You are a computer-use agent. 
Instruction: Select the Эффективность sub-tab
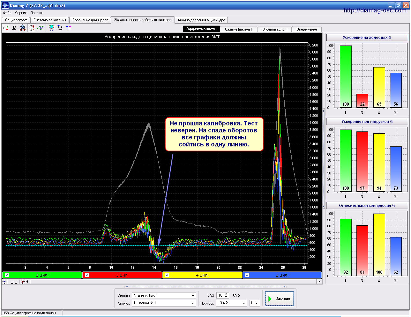[x=201, y=29]
